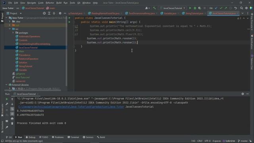Click the Git push arrow icon
254x143 pixels.
tap(226, 8)
